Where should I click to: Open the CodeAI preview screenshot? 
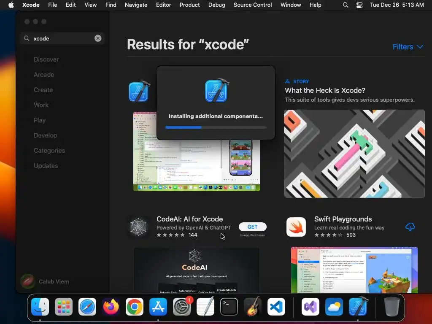[x=197, y=270]
